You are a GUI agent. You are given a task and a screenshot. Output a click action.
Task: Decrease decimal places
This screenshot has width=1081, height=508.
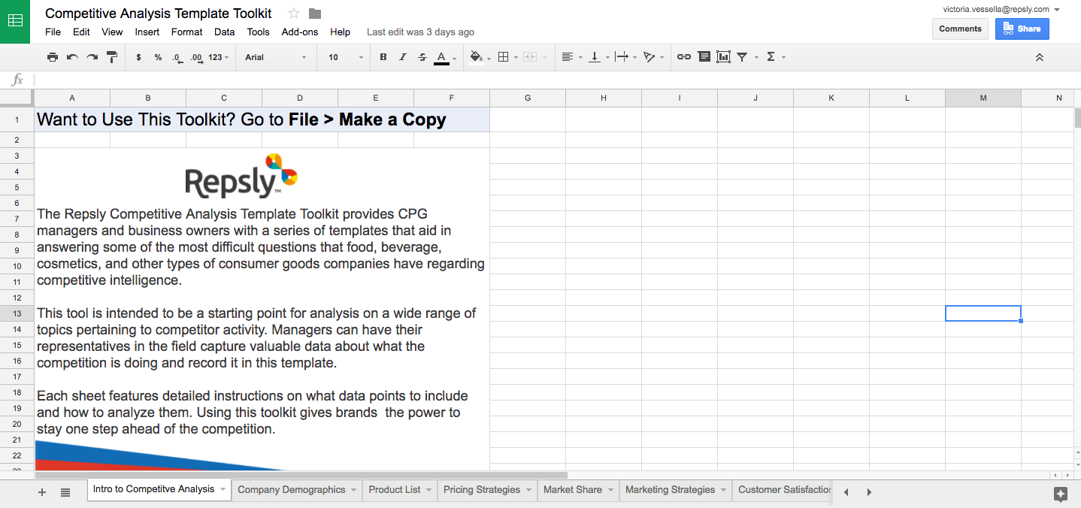177,57
